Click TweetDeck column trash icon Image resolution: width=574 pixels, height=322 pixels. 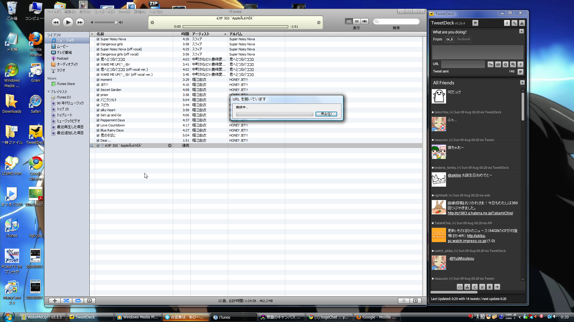(490, 287)
